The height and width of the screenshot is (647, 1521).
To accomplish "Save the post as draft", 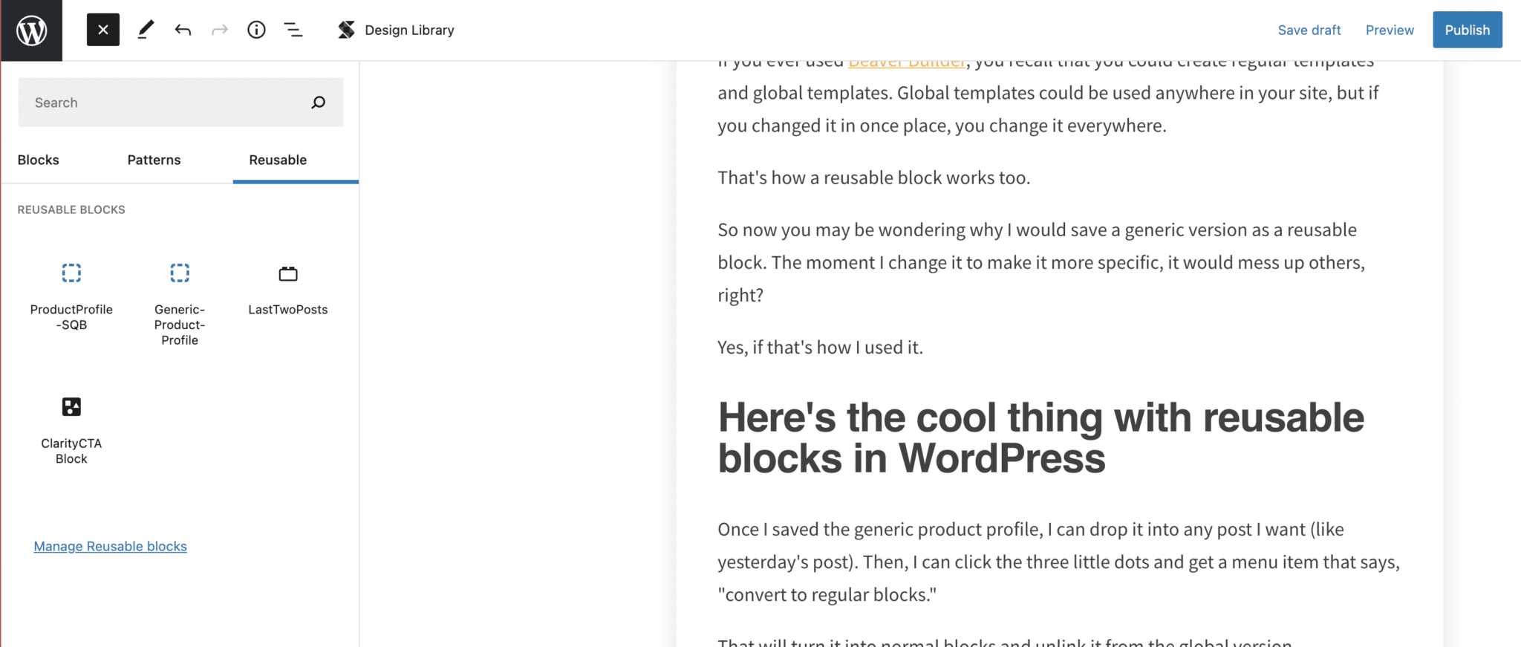I will (x=1309, y=30).
